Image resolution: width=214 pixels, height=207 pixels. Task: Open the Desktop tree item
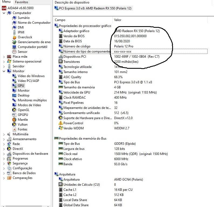tap(23, 95)
